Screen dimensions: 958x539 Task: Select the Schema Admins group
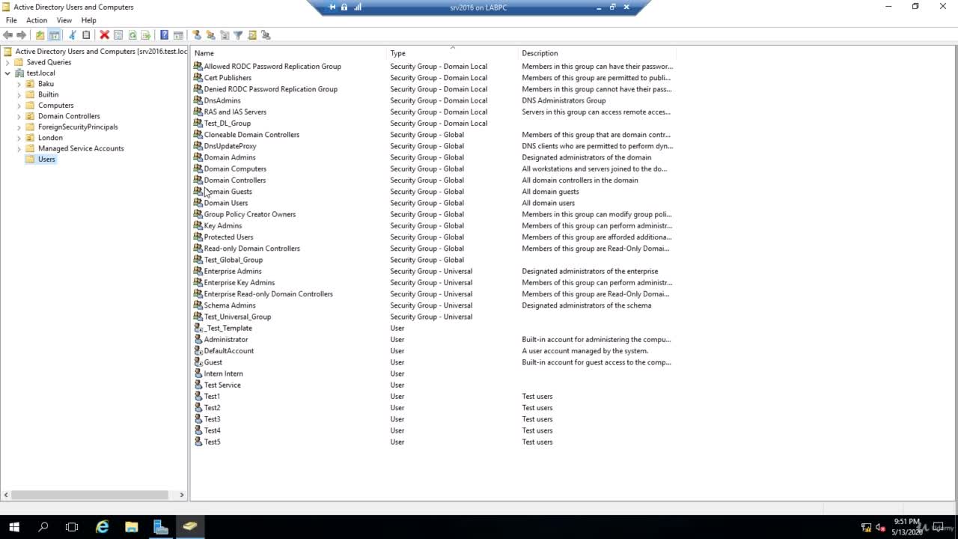tap(230, 305)
